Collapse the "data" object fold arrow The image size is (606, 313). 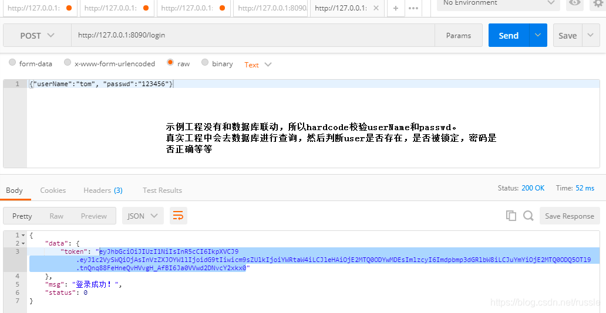23,243
